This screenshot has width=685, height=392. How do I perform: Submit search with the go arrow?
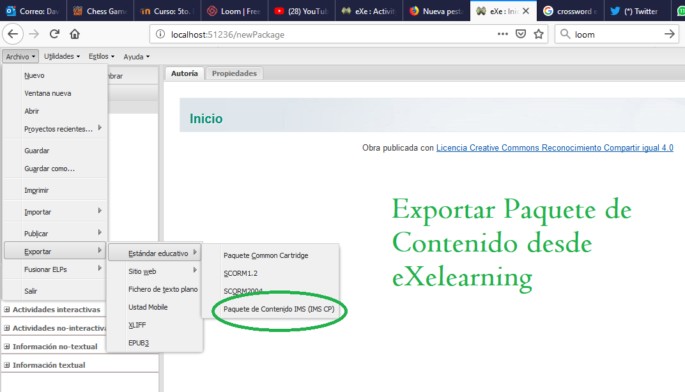point(669,34)
